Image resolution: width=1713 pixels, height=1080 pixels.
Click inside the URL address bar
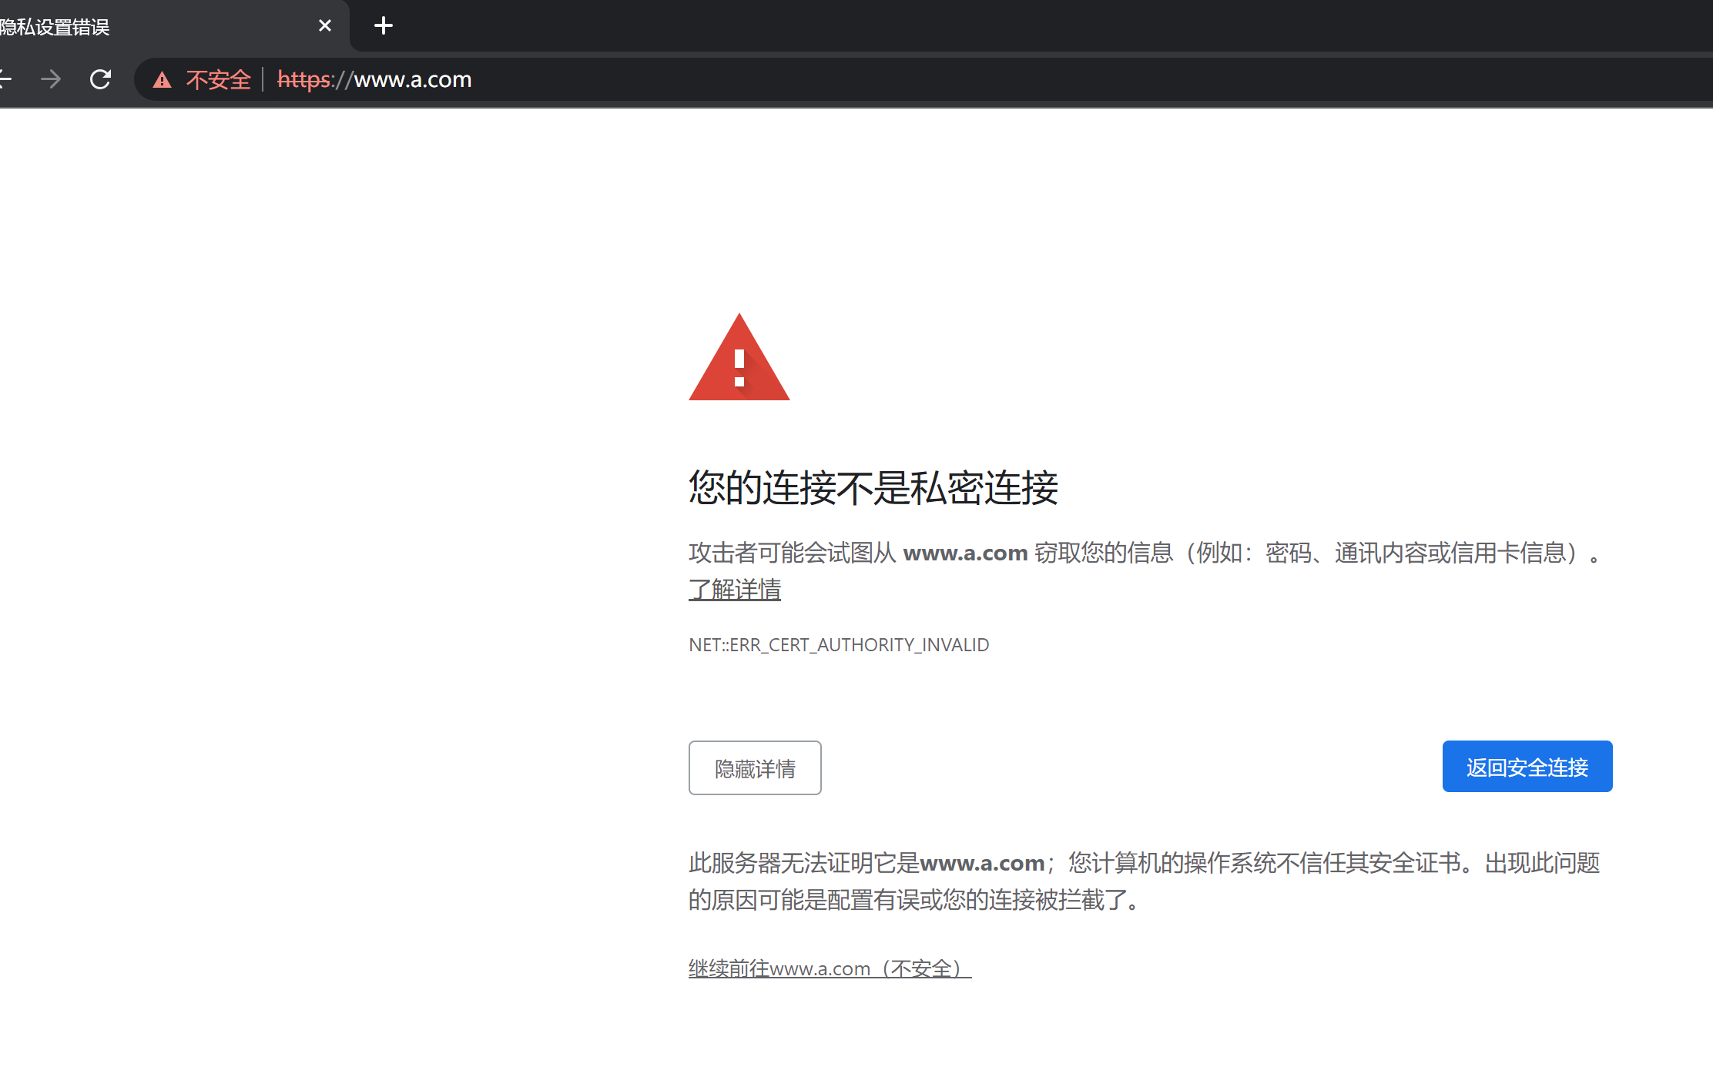693,79
